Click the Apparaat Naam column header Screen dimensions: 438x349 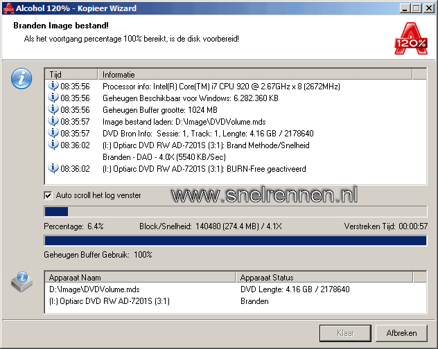click(x=140, y=277)
